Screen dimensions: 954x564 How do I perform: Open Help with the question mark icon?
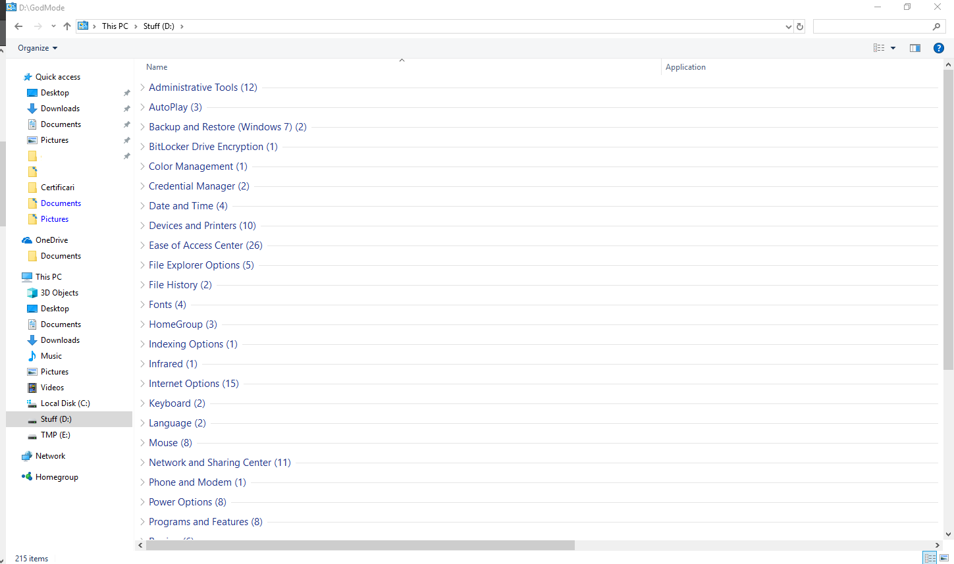pos(939,48)
